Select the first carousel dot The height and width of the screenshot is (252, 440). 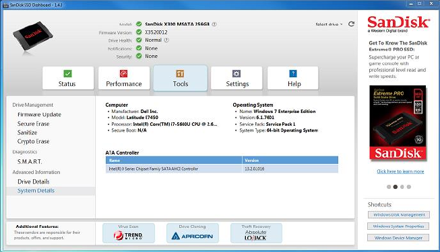(389, 187)
